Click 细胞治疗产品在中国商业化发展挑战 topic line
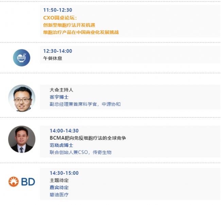Screen dimensions: 221x205 pyautogui.click(x=81, y=32)
